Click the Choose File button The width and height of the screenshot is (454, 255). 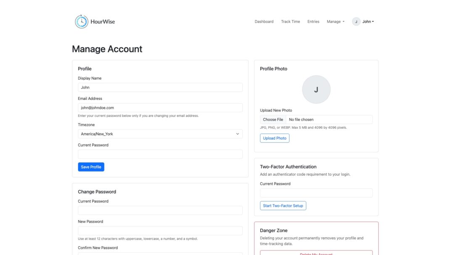coord(273,120)
